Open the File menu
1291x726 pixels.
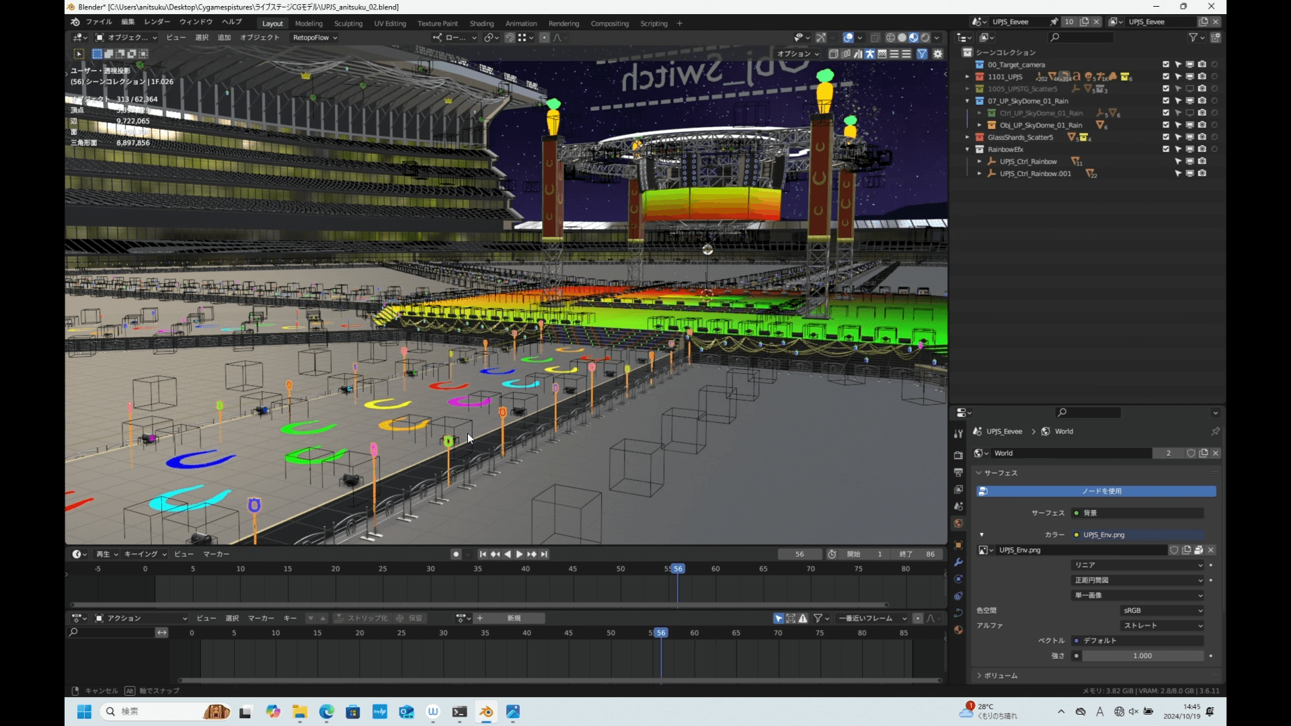(99, 22)
